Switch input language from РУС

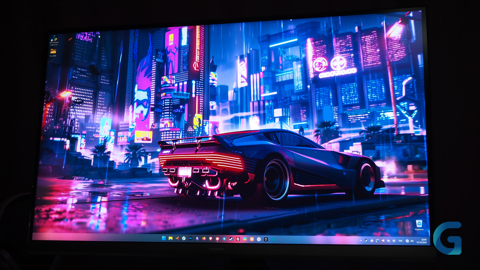[401, 241]
